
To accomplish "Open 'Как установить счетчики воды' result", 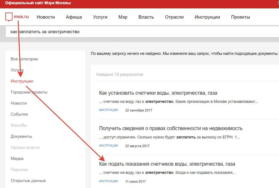I will tap(158, 93).
